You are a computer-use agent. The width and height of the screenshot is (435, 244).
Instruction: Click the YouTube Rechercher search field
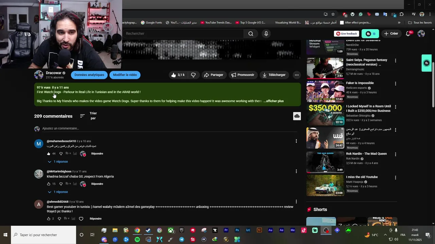coord(184,34)
